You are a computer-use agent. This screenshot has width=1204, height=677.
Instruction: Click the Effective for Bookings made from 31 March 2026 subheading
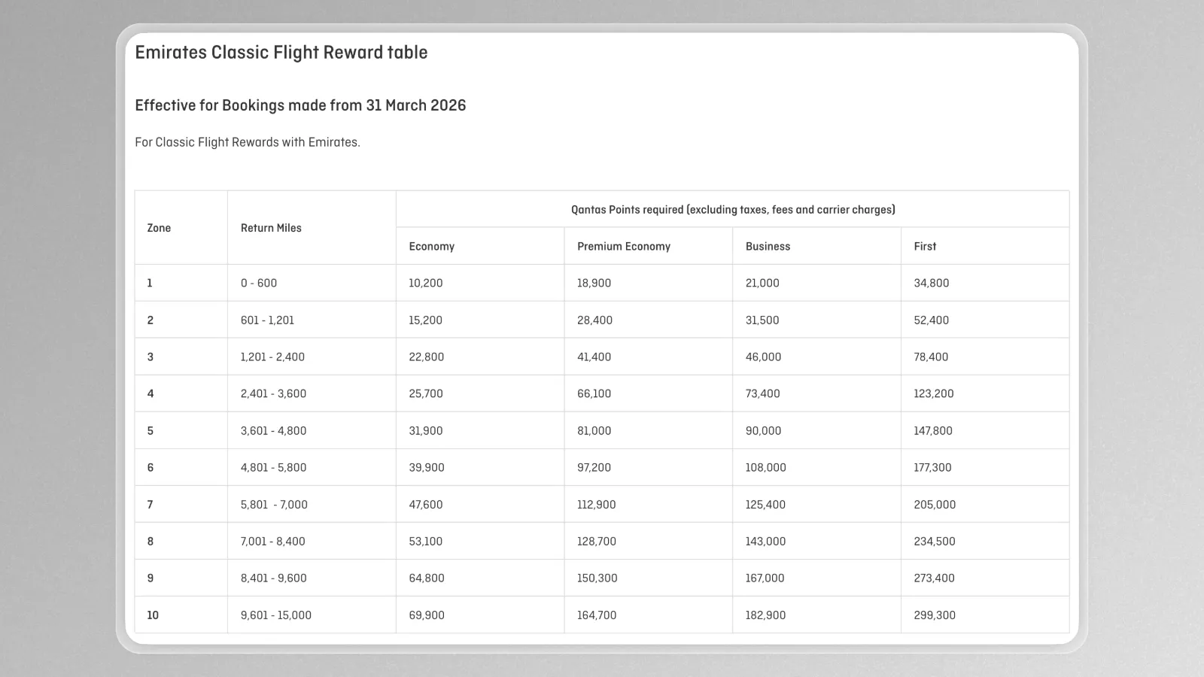pos(300,105)
